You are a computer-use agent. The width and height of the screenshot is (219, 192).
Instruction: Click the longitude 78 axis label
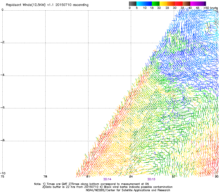[45, 177]
